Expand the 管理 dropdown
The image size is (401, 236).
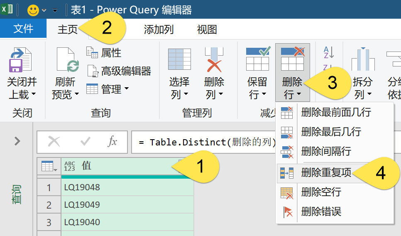126,88
